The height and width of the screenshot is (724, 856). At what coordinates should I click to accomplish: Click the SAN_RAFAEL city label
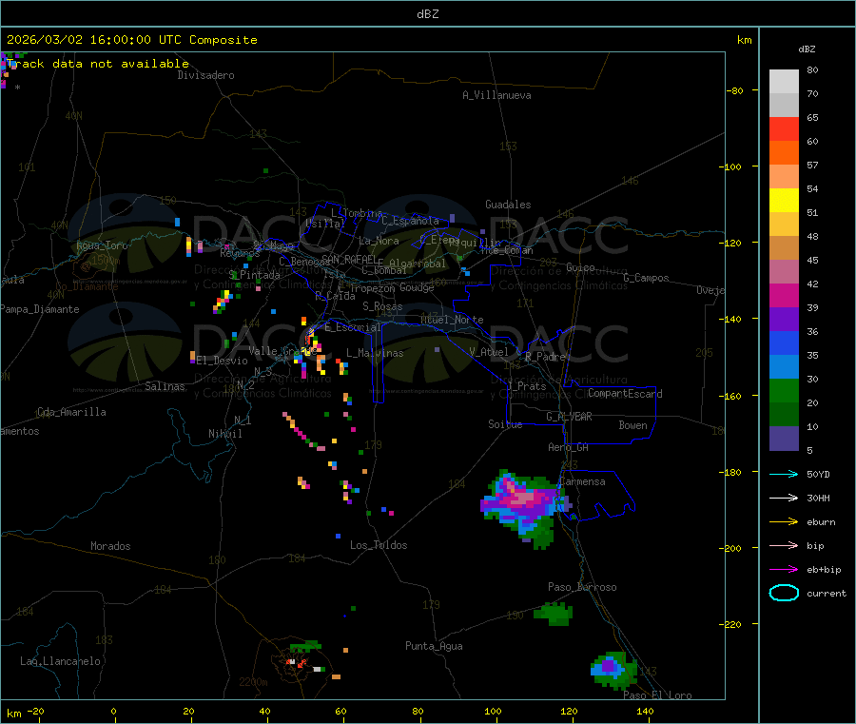tap(348, 259)
